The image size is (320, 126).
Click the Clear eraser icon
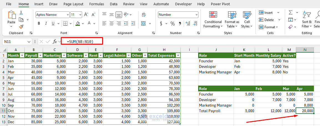[x=291, y=27]
